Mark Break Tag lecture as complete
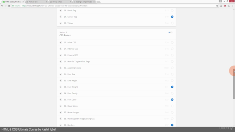This screenshot has height=132, width=235. coord(172,11)
